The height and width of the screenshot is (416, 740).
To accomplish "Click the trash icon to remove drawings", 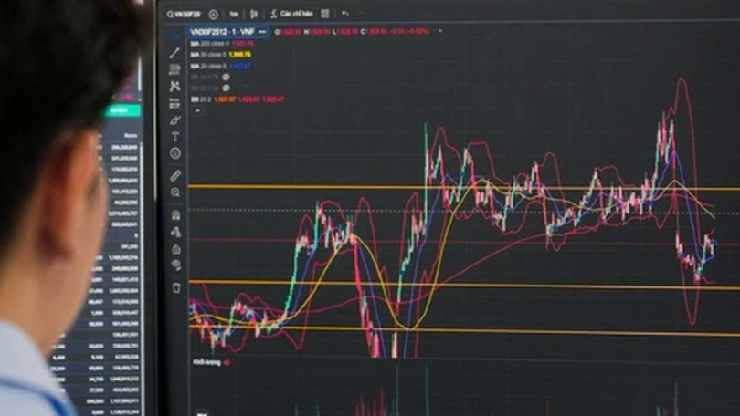I will point(176,287).
